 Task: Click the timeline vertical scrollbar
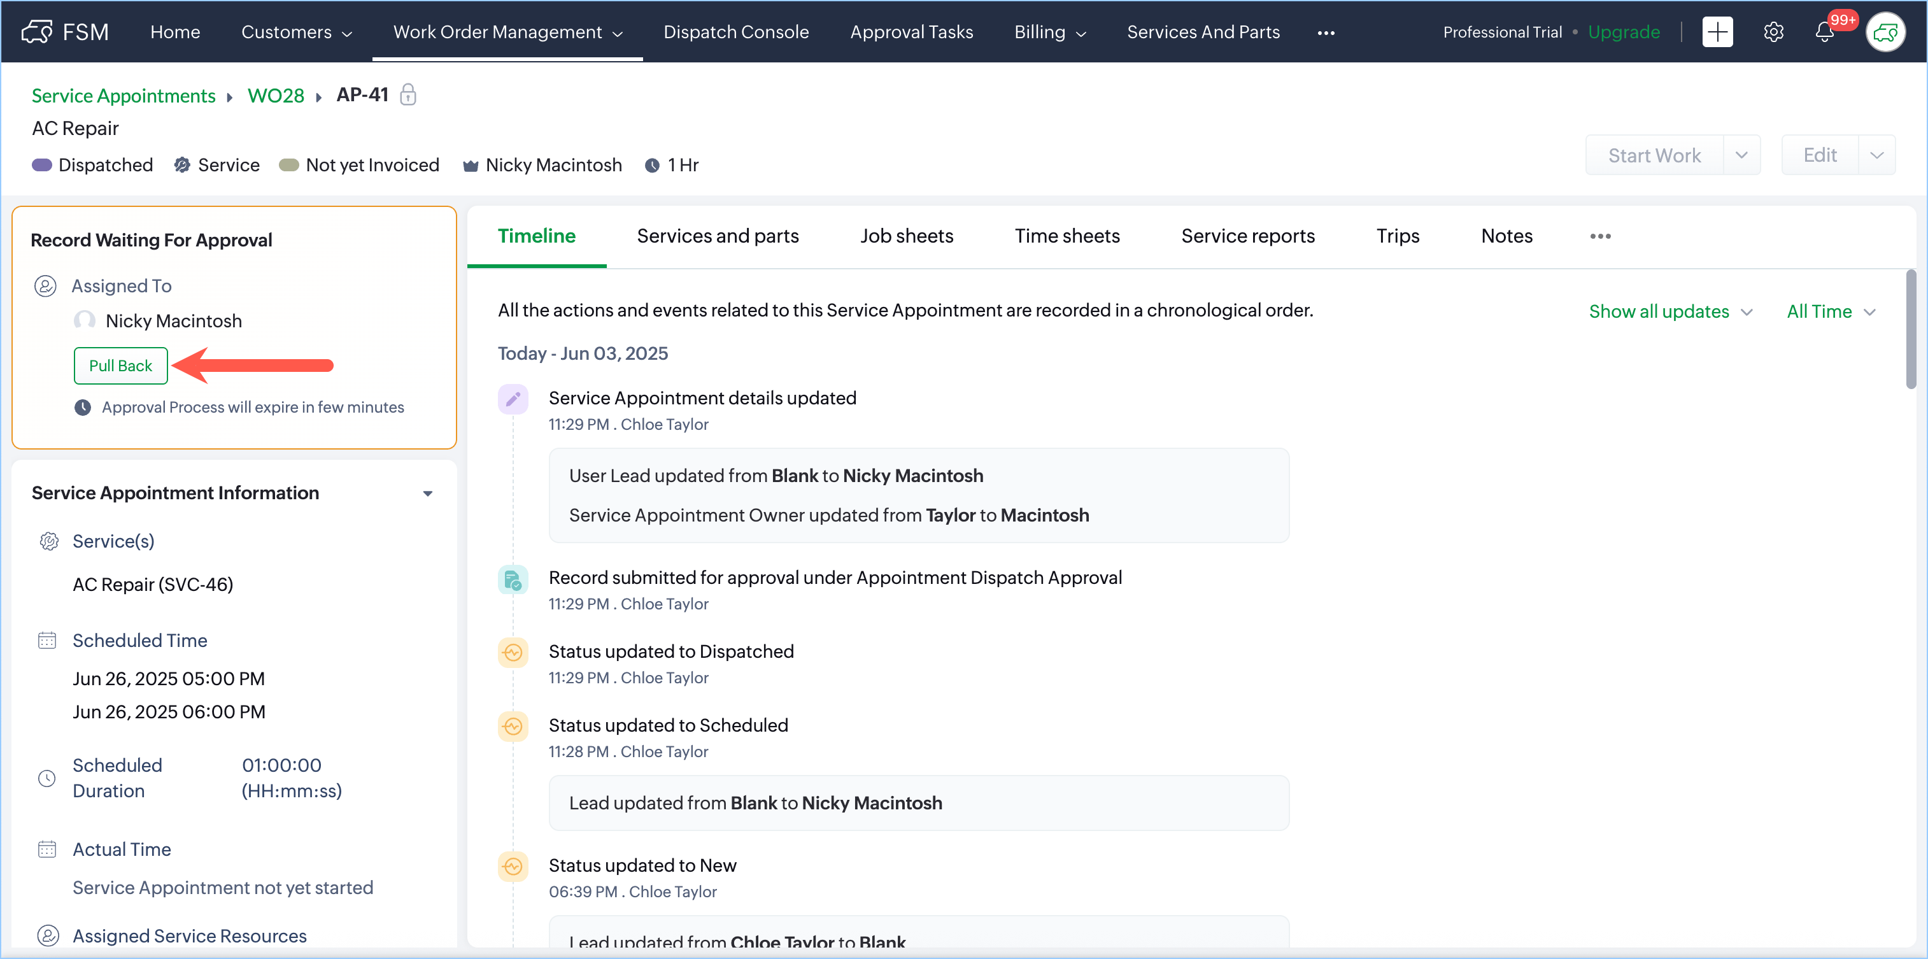1910,329
